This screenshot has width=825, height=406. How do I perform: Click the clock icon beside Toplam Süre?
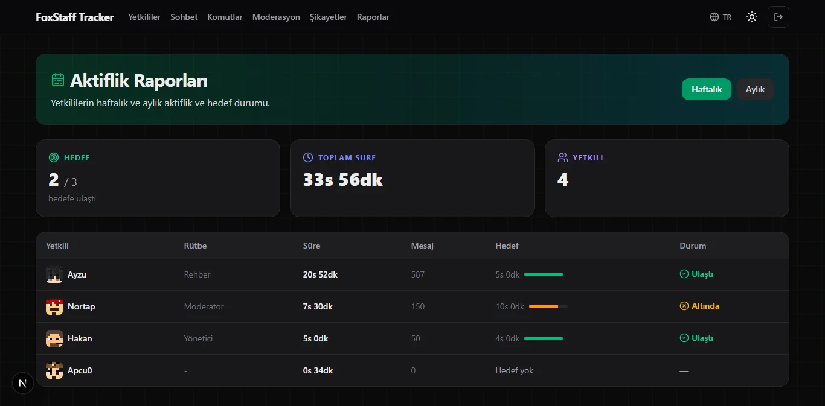tap(308, 157)
